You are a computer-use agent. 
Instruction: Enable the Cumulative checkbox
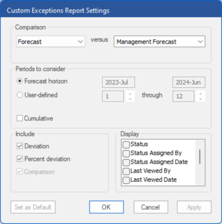click(x=19, y=118)
